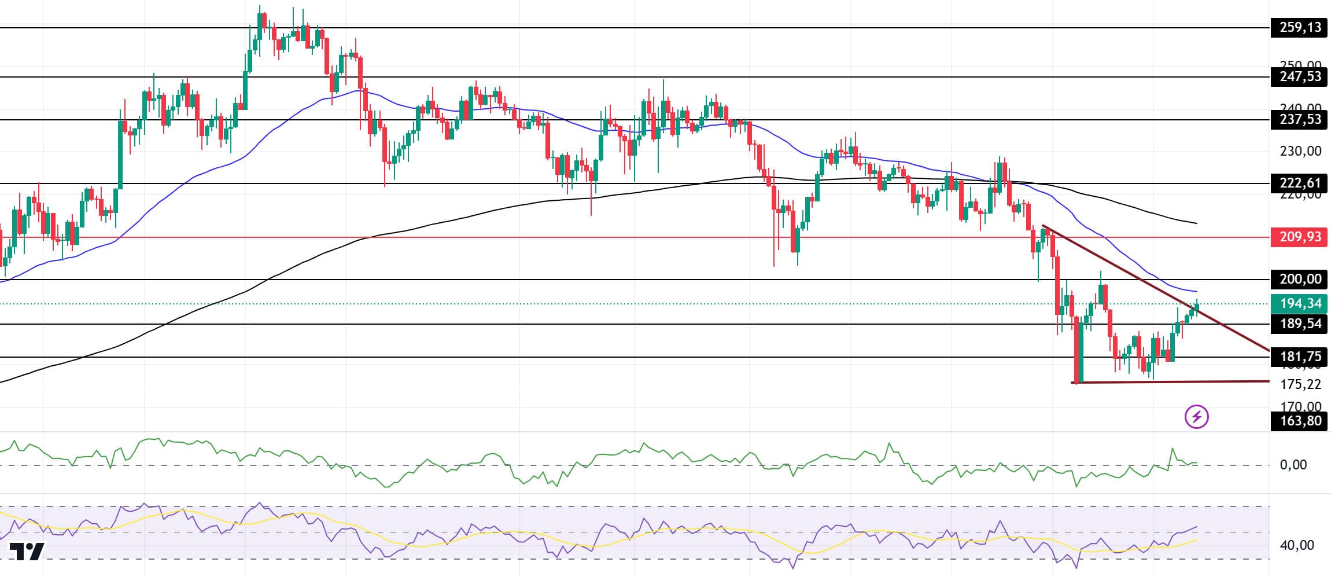
Task: Select the 259,13 price level label
Action: [x=1299, y=28]
